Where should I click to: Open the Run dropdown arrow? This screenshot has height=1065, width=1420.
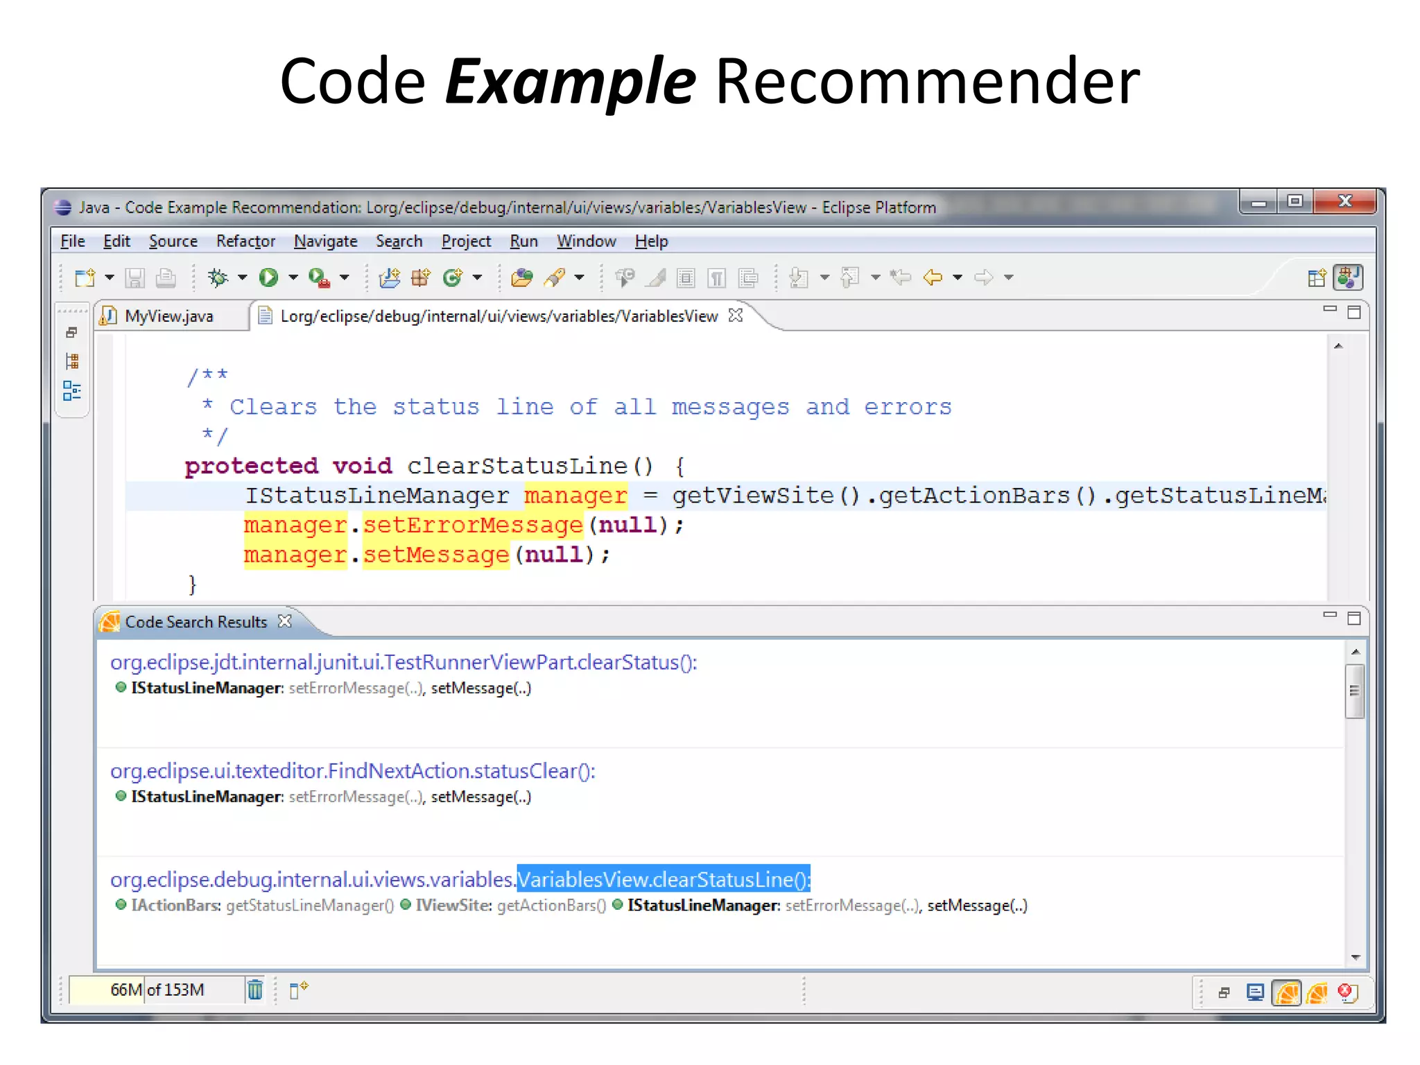293,278
